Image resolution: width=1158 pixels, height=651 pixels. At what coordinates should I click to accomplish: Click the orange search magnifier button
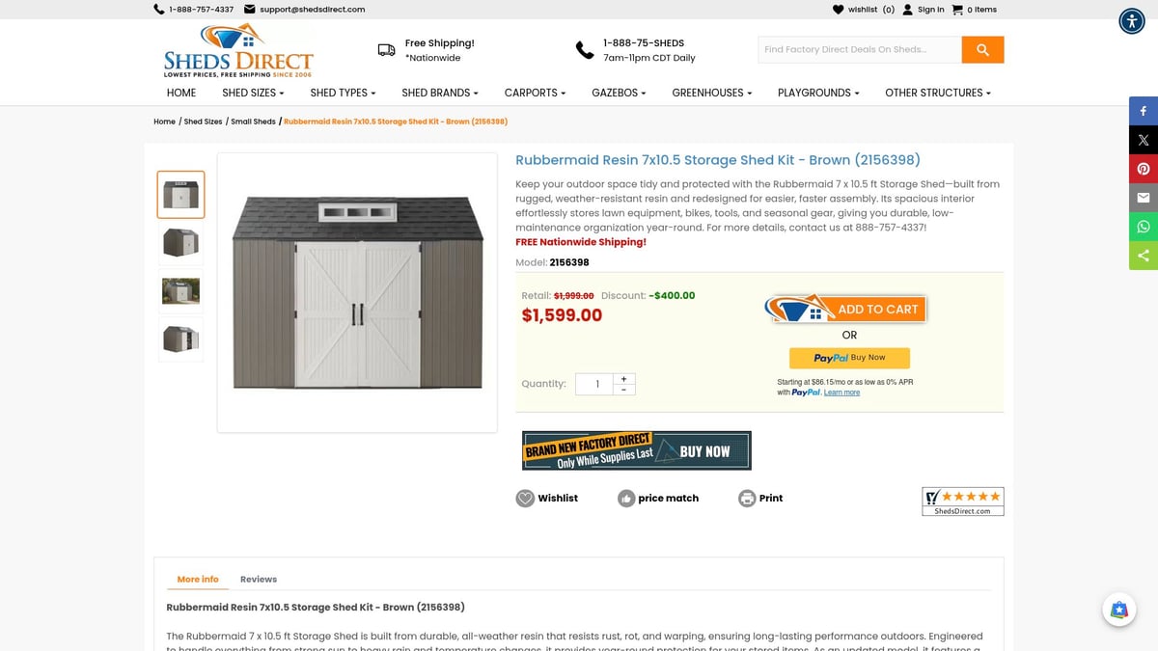(x=982, y=50)
